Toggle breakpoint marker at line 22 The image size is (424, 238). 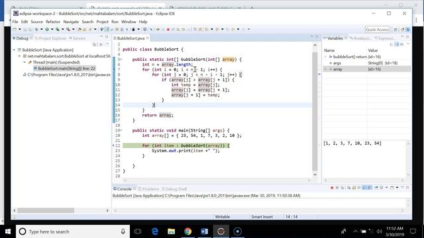click(113, 145)
